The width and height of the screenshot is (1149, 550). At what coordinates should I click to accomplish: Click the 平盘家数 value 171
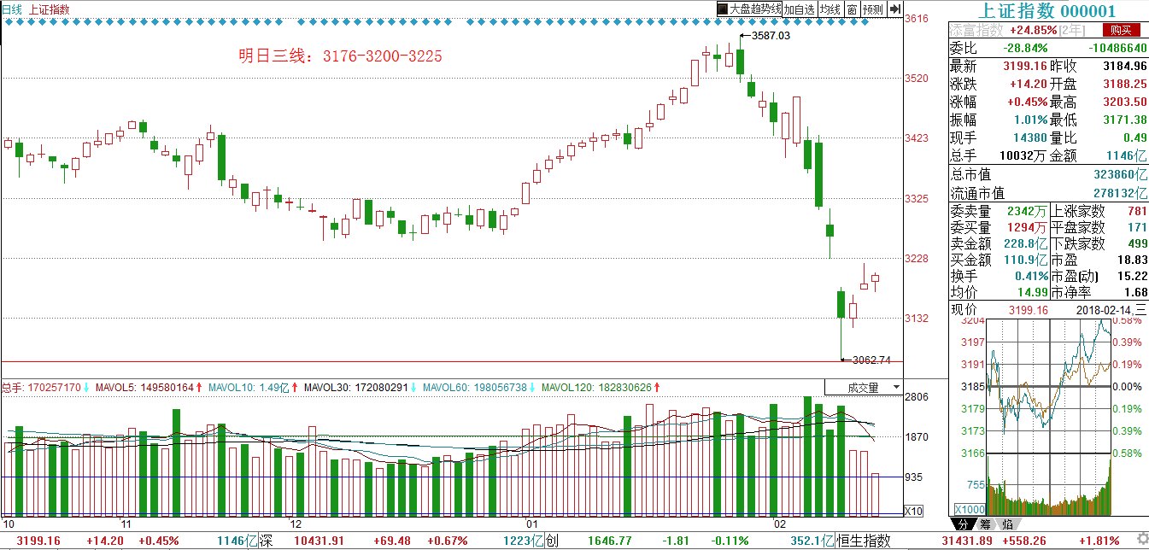pyautogui.click(x=1137, y=227)
